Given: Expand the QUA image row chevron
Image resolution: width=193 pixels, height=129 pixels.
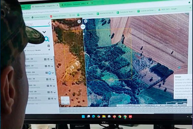Looking at the screenshot, I should pos(53,73).
